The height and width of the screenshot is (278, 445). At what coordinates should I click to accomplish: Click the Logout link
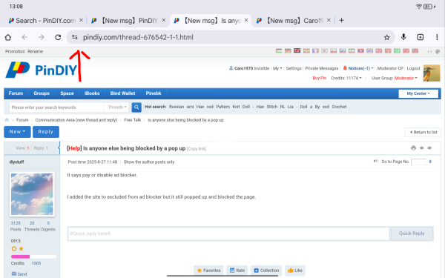point(413,68)
